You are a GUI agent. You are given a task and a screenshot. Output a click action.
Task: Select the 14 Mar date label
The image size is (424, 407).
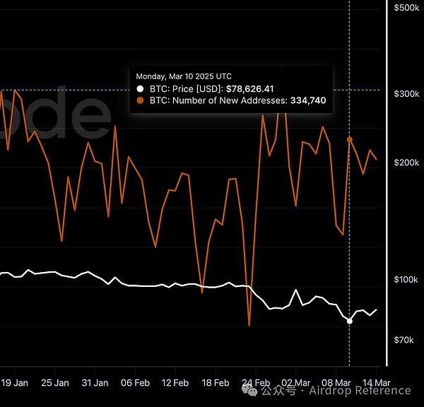[376, 383]
